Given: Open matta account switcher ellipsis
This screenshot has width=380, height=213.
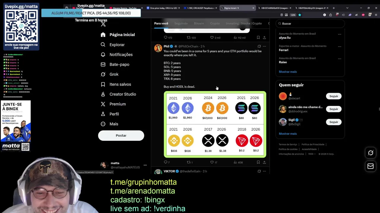Looking at the screenshot, I should (x=145, y=165).
